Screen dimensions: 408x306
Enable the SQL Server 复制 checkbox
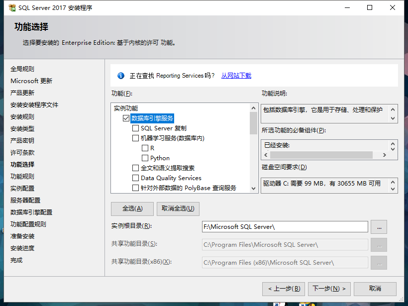tap(135, 128)
